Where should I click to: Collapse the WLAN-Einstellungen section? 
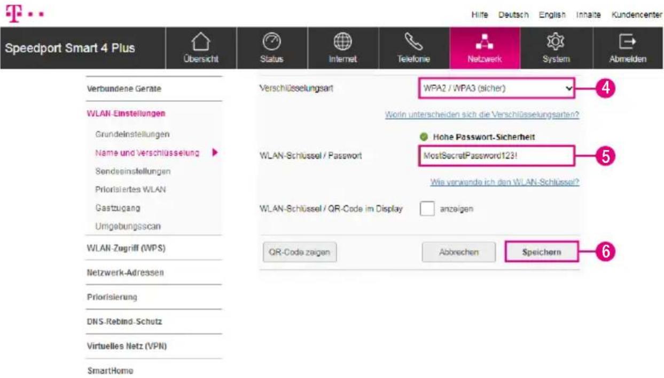coord(126,113)
